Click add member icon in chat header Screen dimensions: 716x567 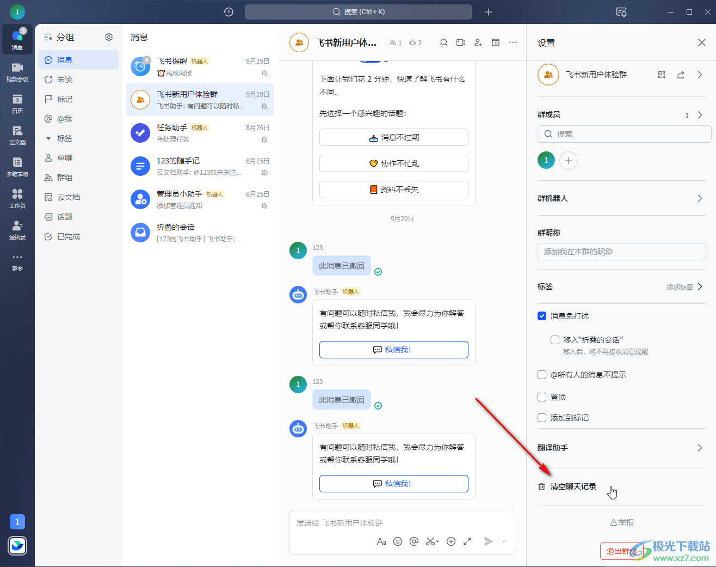click(478, 42)
